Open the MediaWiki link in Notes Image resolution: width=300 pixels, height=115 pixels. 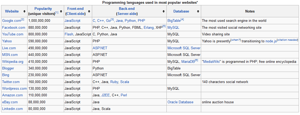pyautogui.click(x=211, y=61)
